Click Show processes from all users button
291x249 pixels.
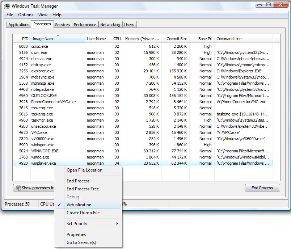pyautogui.click(x=34, y=188)
